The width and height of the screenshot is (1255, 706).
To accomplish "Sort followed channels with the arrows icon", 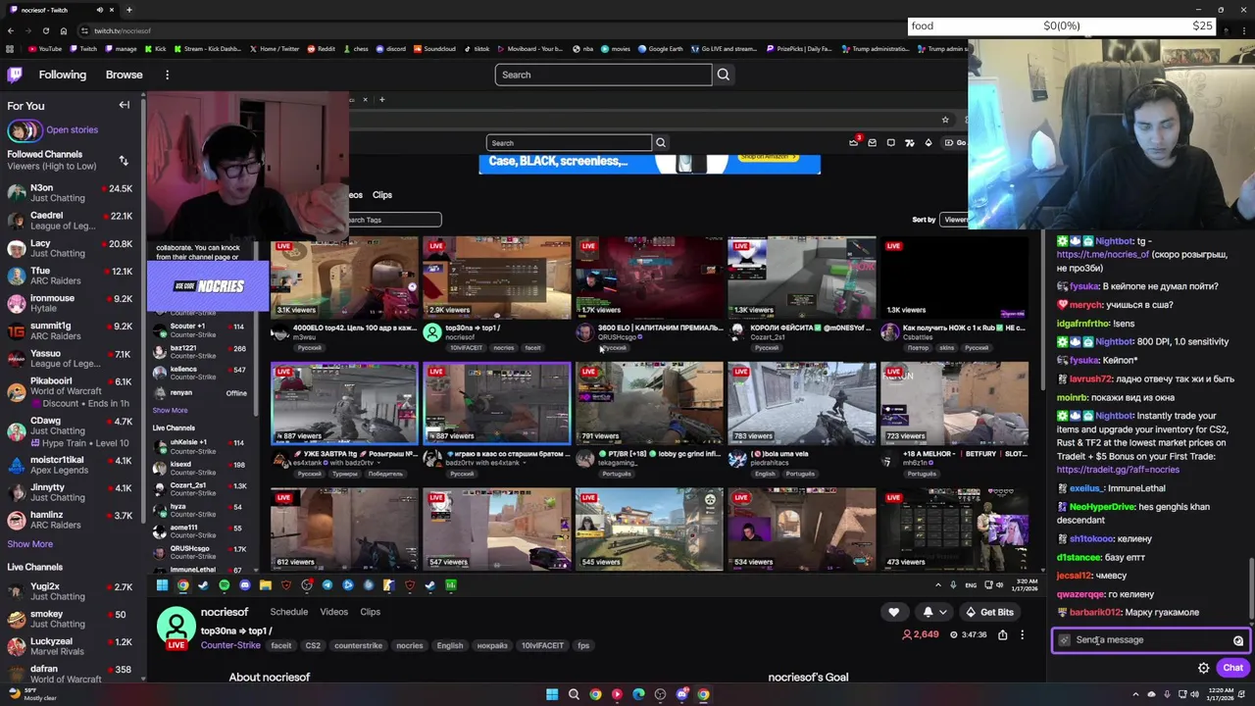I will tap(124, 160).
